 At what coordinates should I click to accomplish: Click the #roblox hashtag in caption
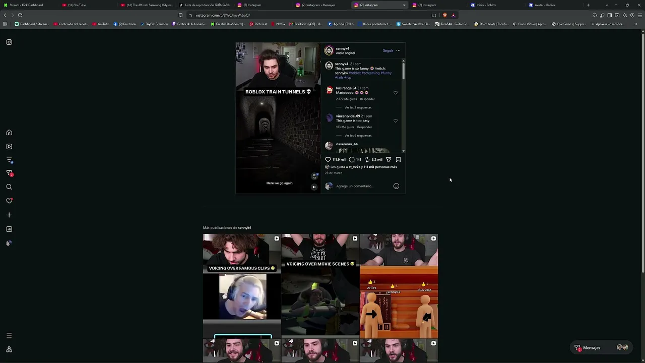[x=355, y=73]
